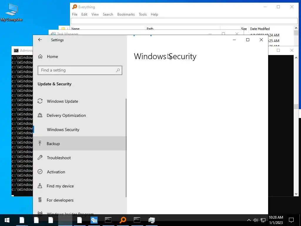
Task: Switch to Task Manager from the taskbar
Action: pos(151,220)
